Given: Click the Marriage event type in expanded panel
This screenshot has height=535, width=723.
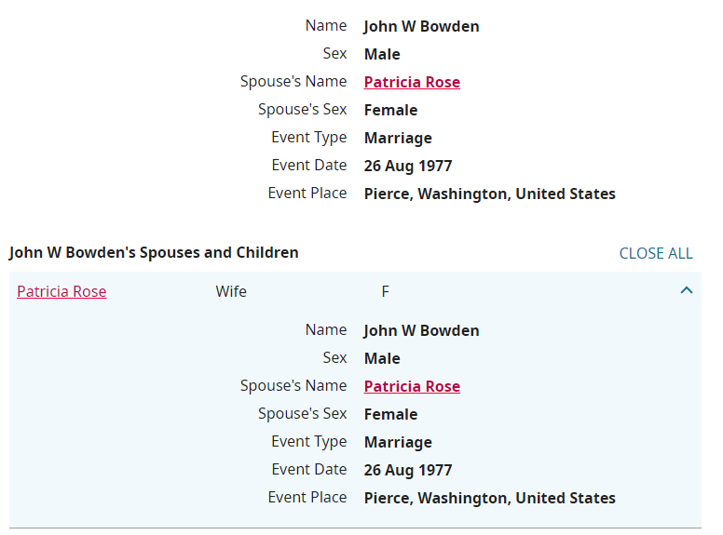Looking at the screenshot, I should [x=398, y=443].
